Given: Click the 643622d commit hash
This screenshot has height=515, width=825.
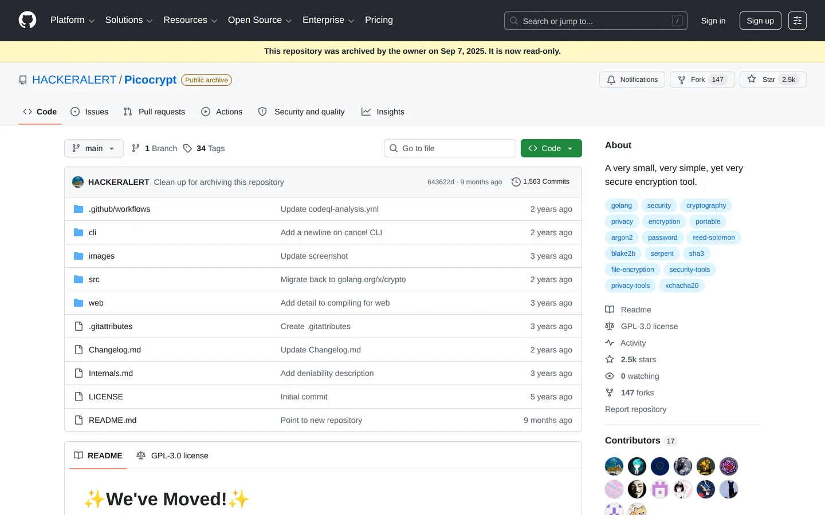Looking at the screenshot, I should pos(441,182).
